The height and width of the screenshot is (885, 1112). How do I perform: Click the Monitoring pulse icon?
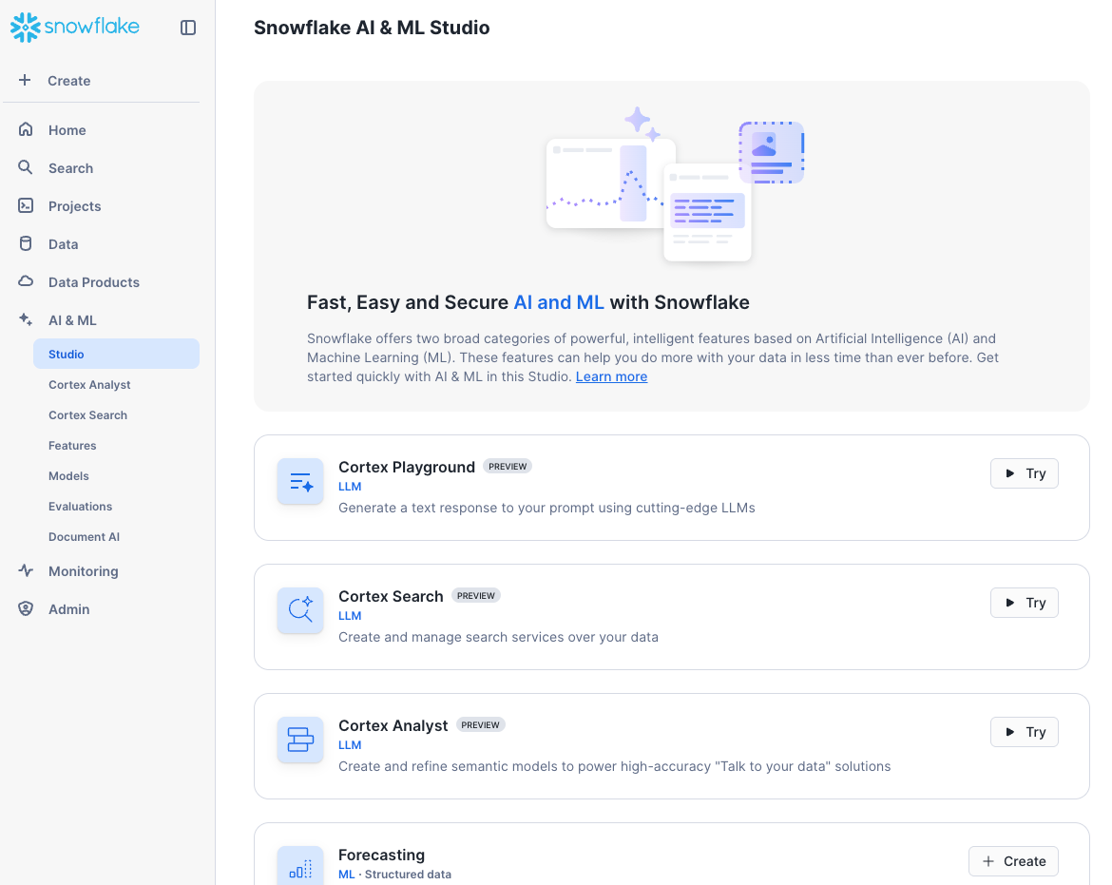(x=26, y=571)
